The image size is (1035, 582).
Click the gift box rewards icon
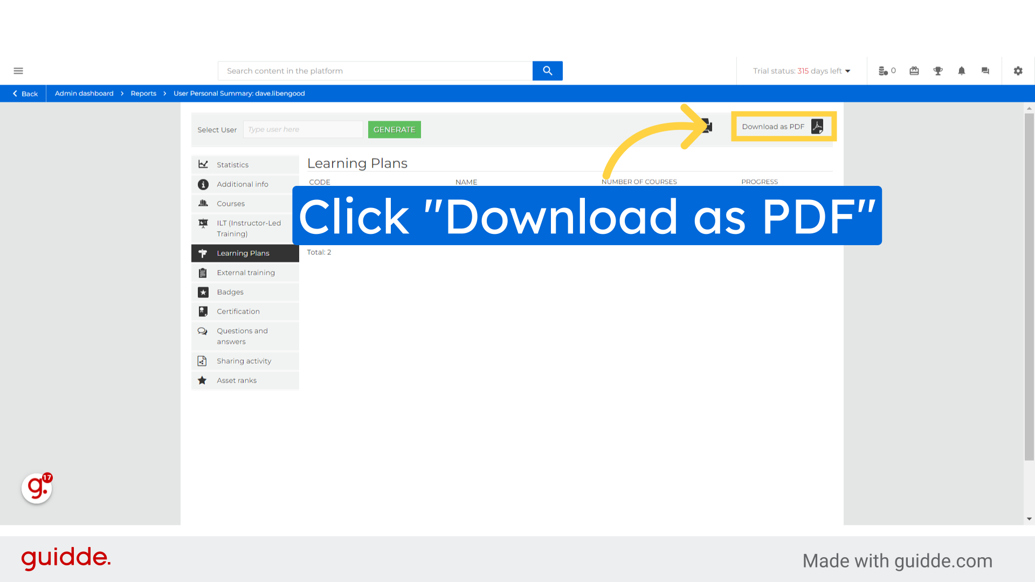(x=914, y=71)
